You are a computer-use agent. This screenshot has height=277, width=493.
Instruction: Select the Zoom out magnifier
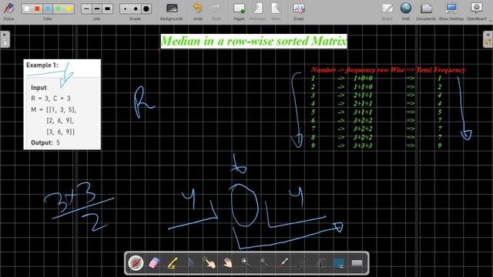(x=264, y=263)
